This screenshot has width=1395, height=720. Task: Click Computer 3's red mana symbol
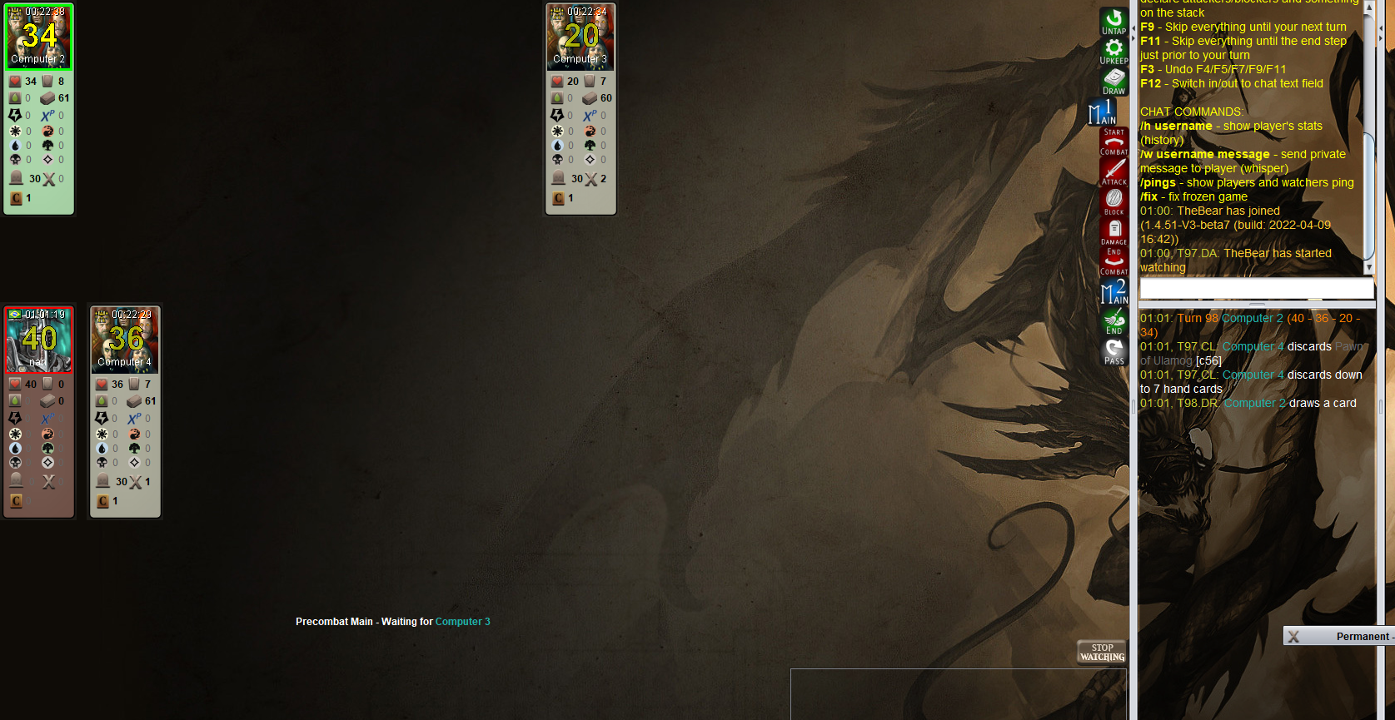pyautogui.click(x=590, y=131)
